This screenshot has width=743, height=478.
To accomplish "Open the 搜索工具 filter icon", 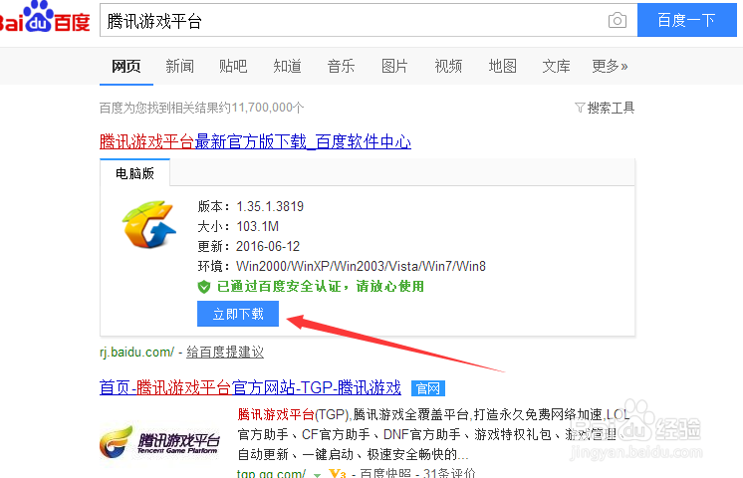I will point(580,108).
